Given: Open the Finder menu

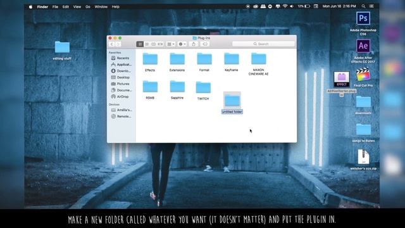Looking at the screenshot, I should [42, 7].
